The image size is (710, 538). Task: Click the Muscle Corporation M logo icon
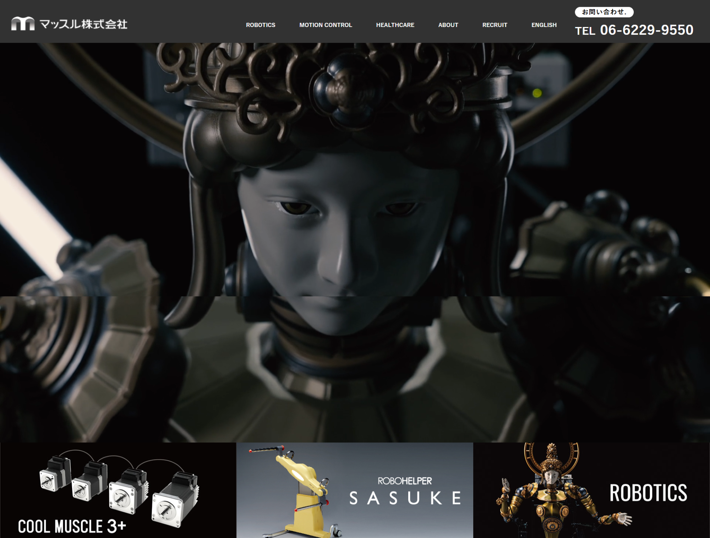click(23, 24)
